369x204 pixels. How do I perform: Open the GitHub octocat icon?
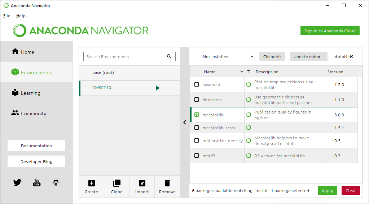56,182
